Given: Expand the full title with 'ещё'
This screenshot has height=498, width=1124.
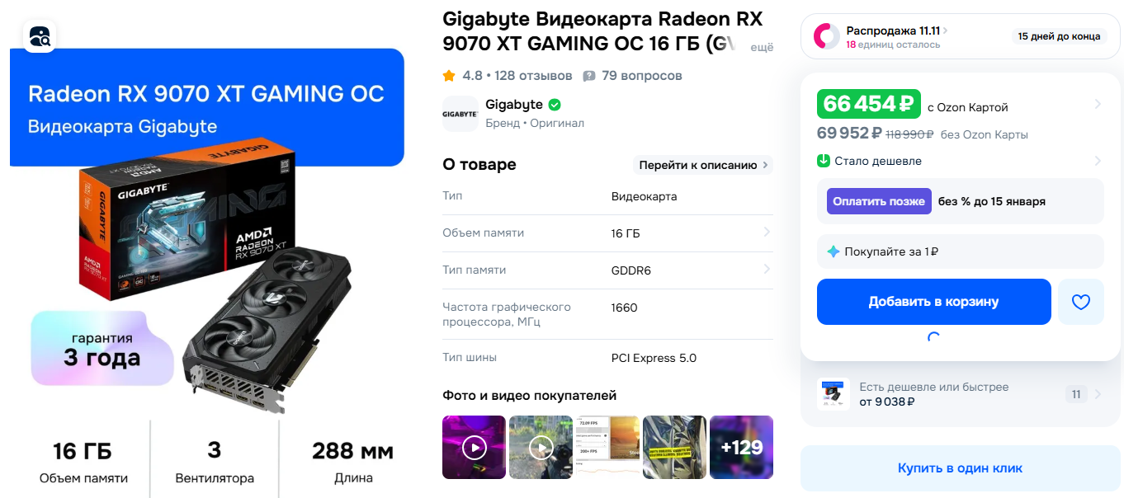Looking at the screenshot, I should 762,48.
